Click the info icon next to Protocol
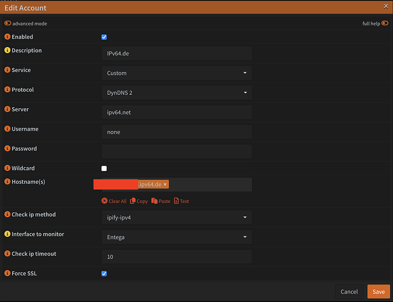 tap(7, 90)
